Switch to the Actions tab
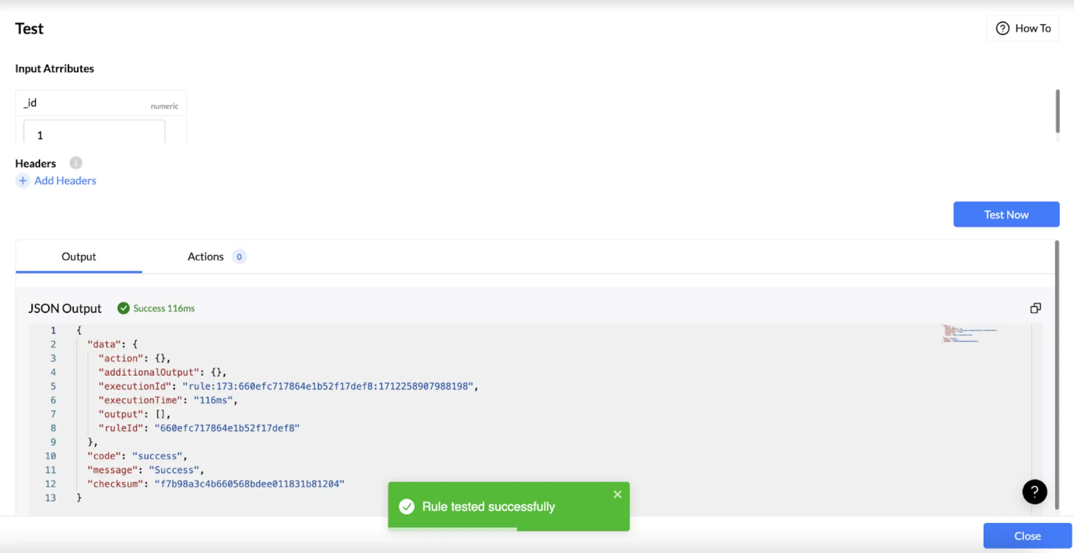 coord(206,257)
